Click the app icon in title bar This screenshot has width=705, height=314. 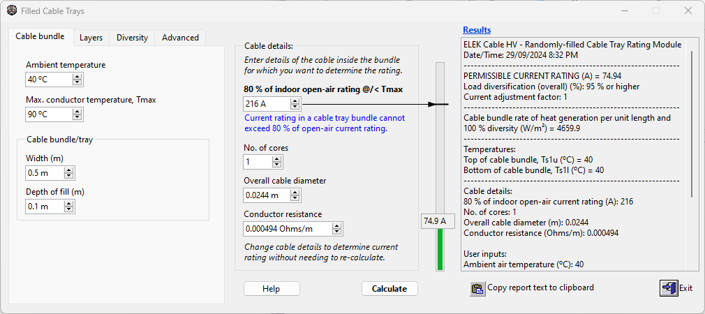(12, 11)
